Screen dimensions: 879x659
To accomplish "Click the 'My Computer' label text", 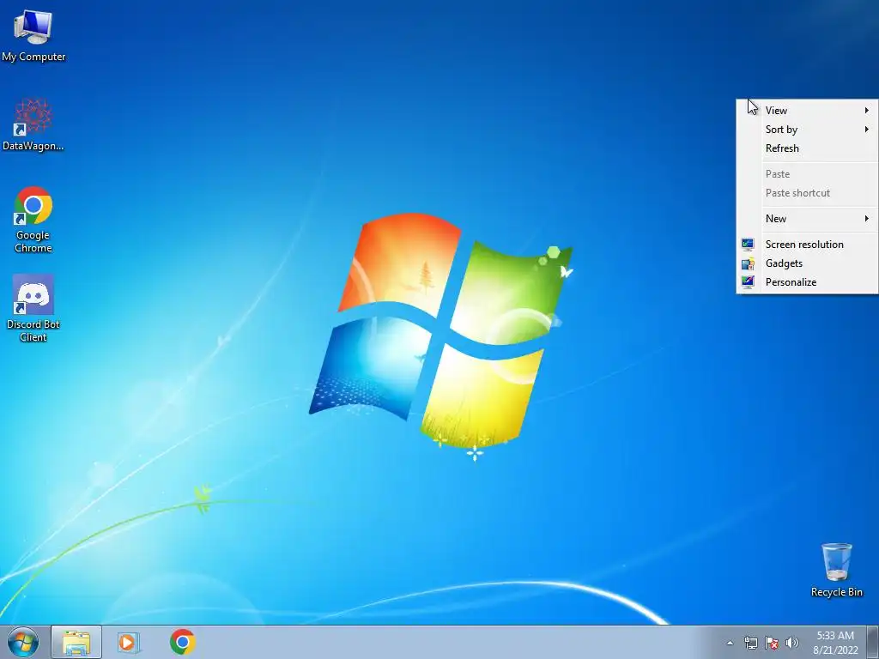I will 33,57.
